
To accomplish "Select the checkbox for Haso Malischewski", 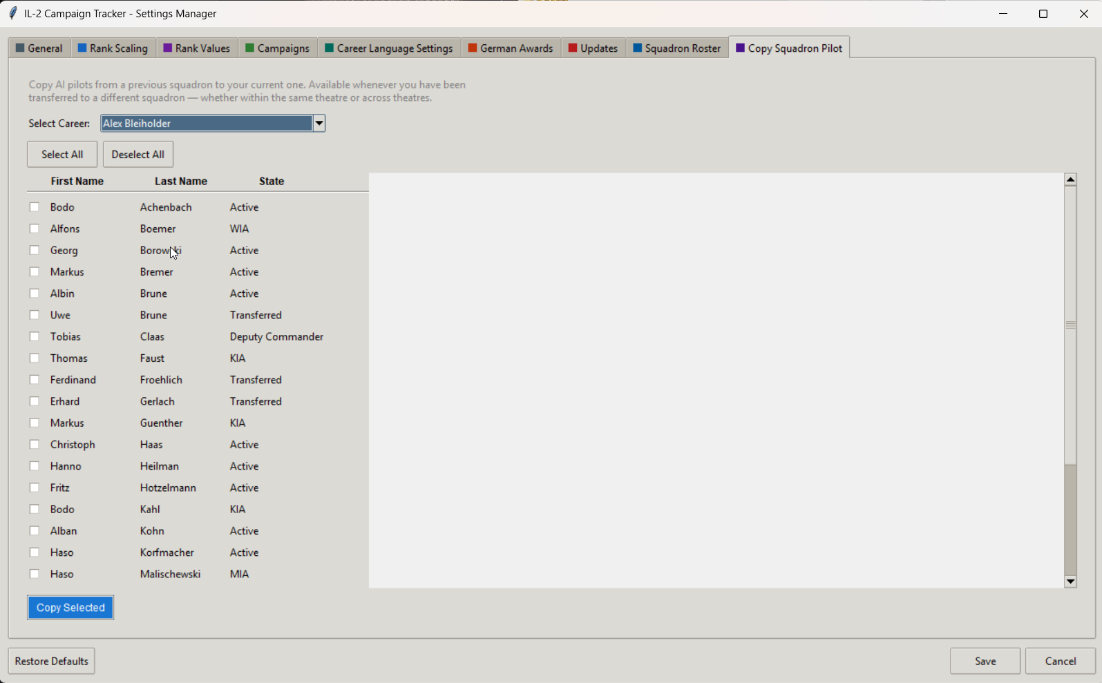I will (x=35, y=574).
